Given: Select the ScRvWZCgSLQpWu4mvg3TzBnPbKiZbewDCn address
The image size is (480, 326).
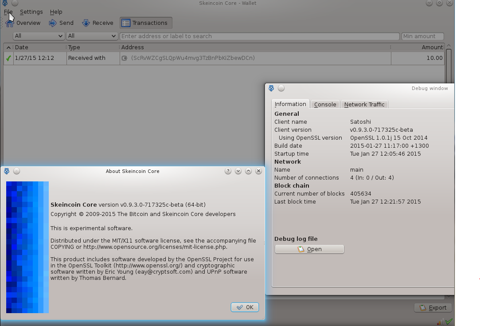Looking at the screenshot, I should [193, 58].
